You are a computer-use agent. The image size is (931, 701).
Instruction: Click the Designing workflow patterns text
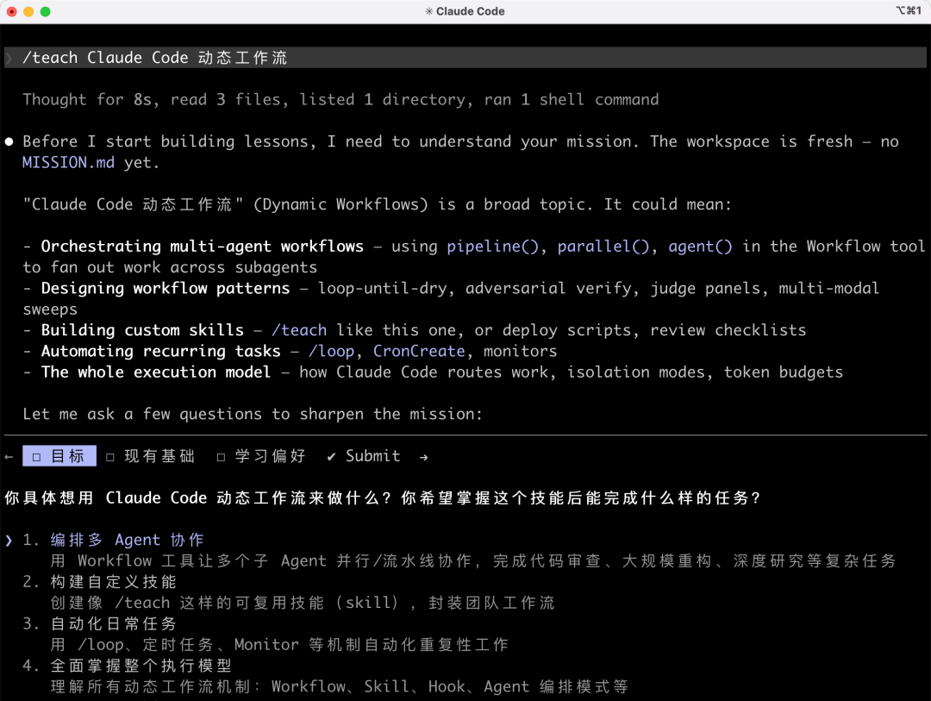click(x=165, y=288)
